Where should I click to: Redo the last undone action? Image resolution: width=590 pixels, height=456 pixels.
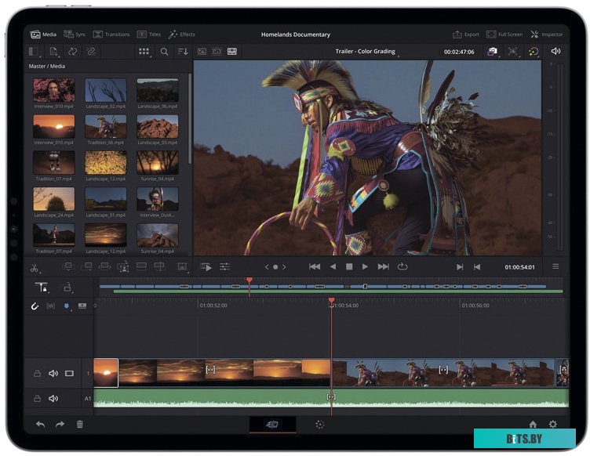[x=60, y=425]
